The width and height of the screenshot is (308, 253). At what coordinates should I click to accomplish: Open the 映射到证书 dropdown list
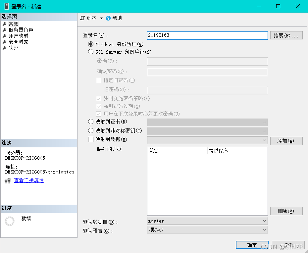207,123
